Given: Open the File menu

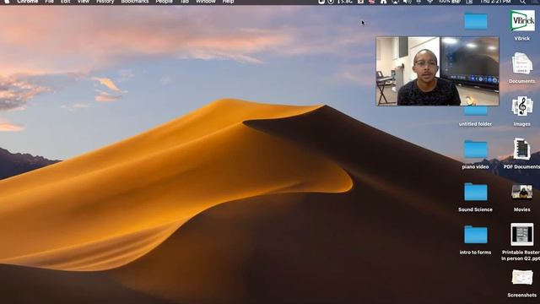Looking at the screenshot, I should [49, 2].
